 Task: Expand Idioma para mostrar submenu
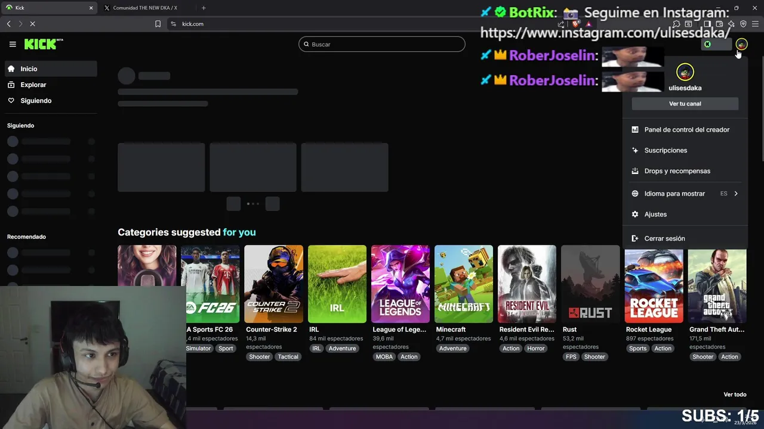pyautogui.click(x=685, y=194)
